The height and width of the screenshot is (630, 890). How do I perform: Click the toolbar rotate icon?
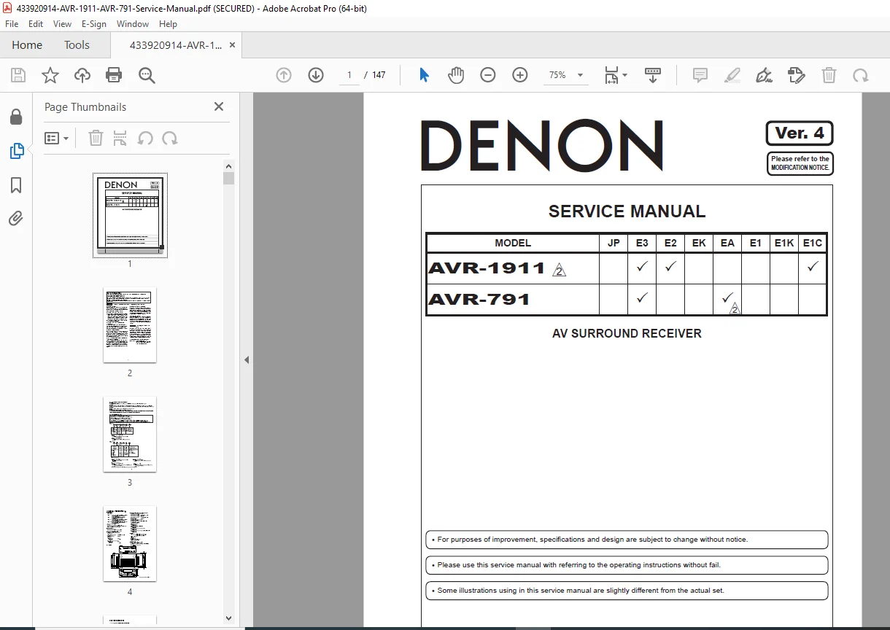(861, 75)
